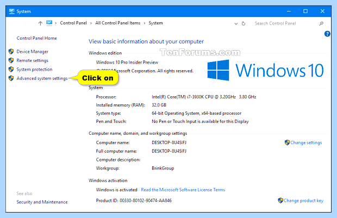Click Change product key link

click(303, 201)
